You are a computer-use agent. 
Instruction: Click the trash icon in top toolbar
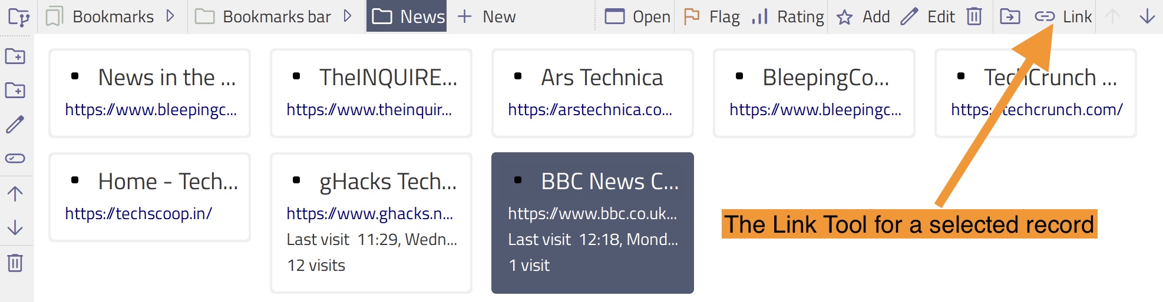pyautogui.click(x=974, y=16)
